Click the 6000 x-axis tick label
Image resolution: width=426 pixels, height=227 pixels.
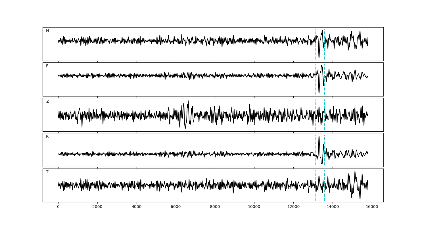click(176, 207)
